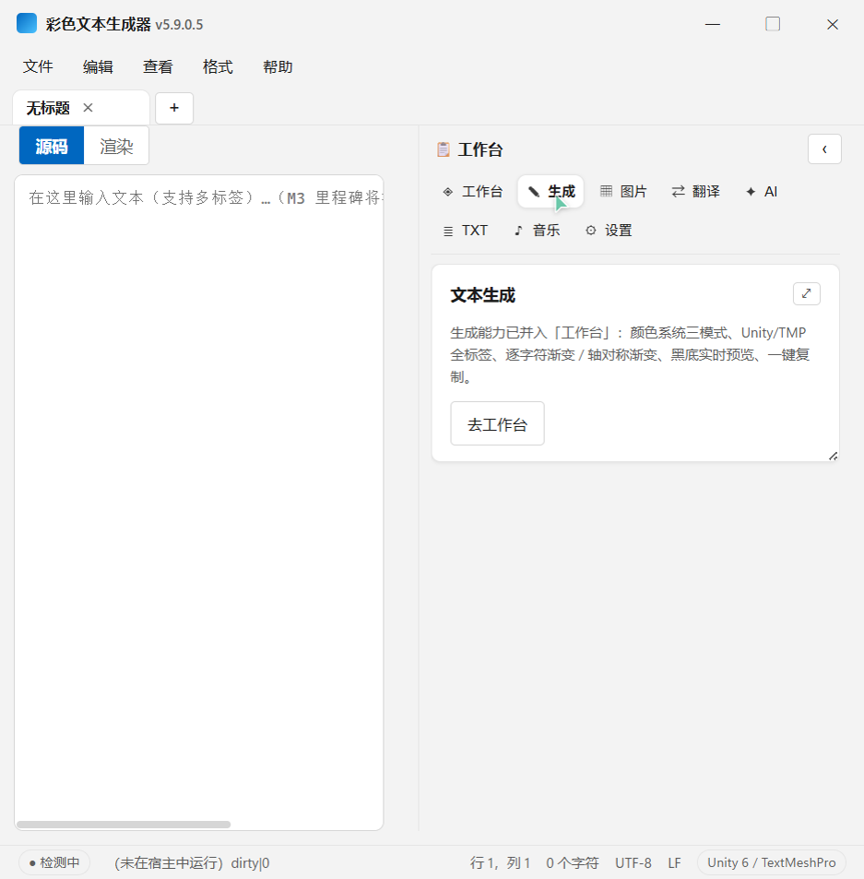Click the 0 个字符 status entry

tap(572, 862)
